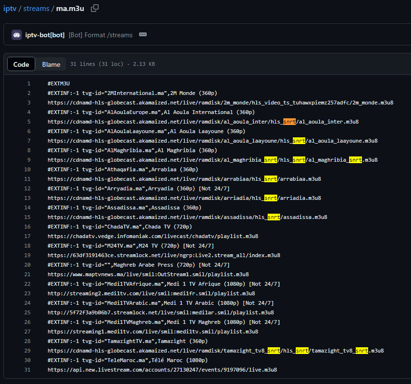
Task: Select line number 1
Action: click(x=29, y=83)
